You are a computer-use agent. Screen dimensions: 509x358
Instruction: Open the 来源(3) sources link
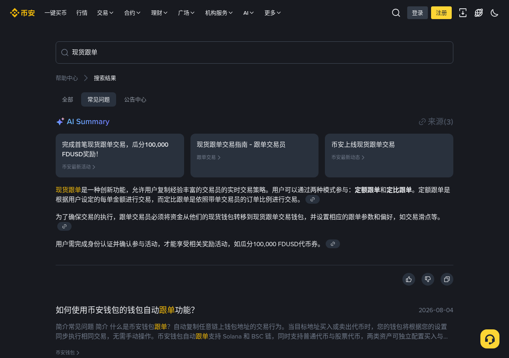(436, 122)
